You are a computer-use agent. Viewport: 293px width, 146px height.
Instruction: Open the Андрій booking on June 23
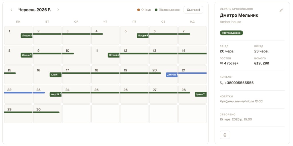pos(56,94)
